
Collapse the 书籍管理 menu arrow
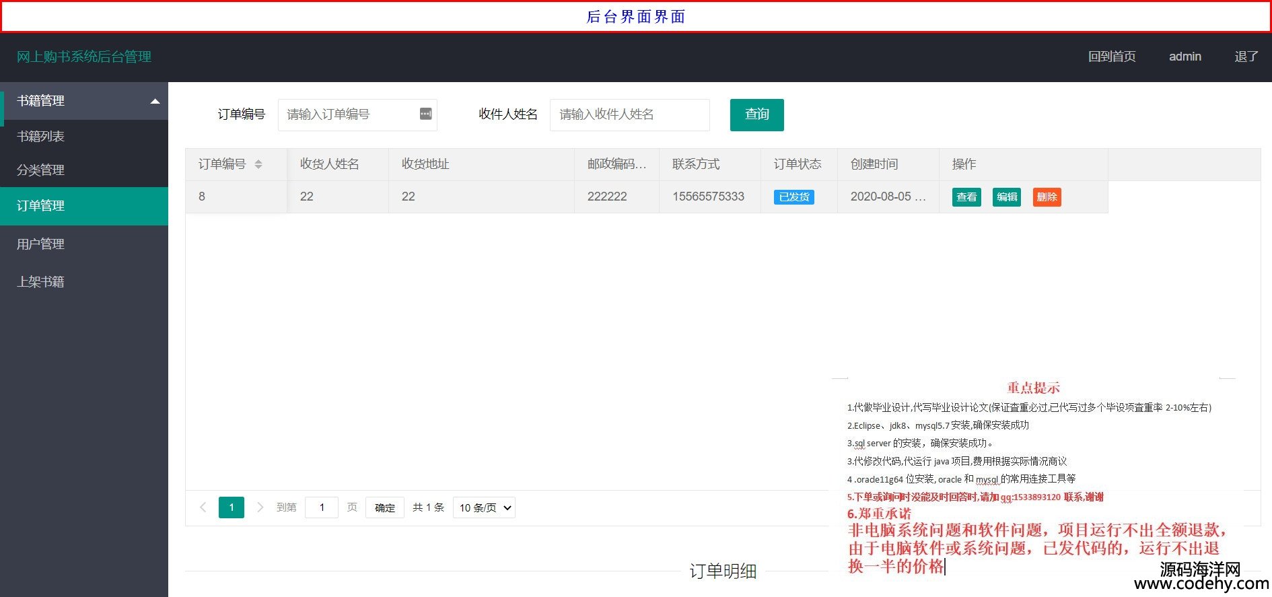pos(155,101)
